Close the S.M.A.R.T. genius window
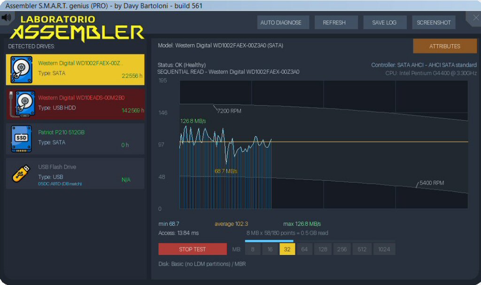This screenshot has height=285, width=481. tap(476, 18)
